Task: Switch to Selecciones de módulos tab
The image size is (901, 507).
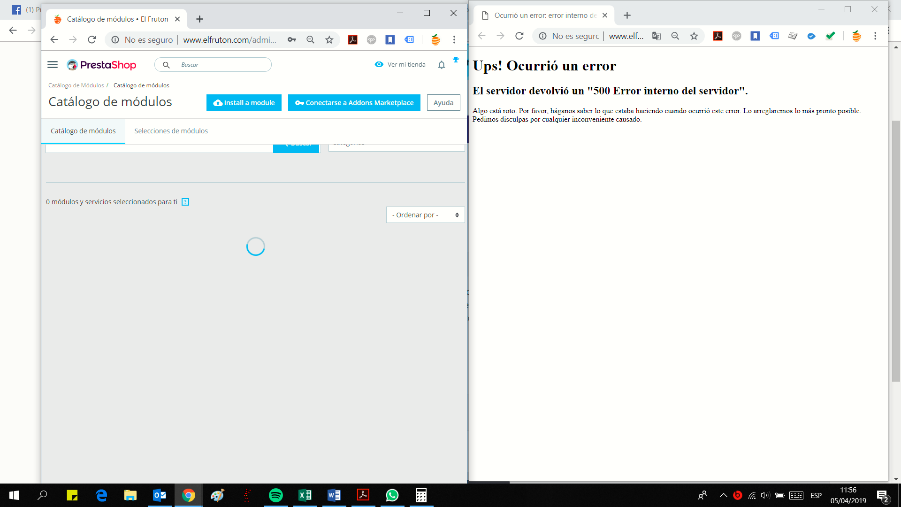Action: coord(171,131)
